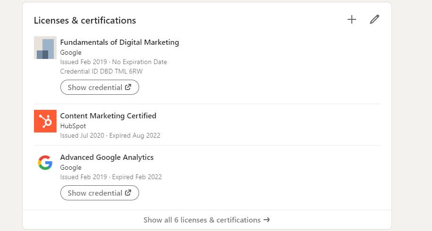Click the pencil edit icon

coord(374,19)
